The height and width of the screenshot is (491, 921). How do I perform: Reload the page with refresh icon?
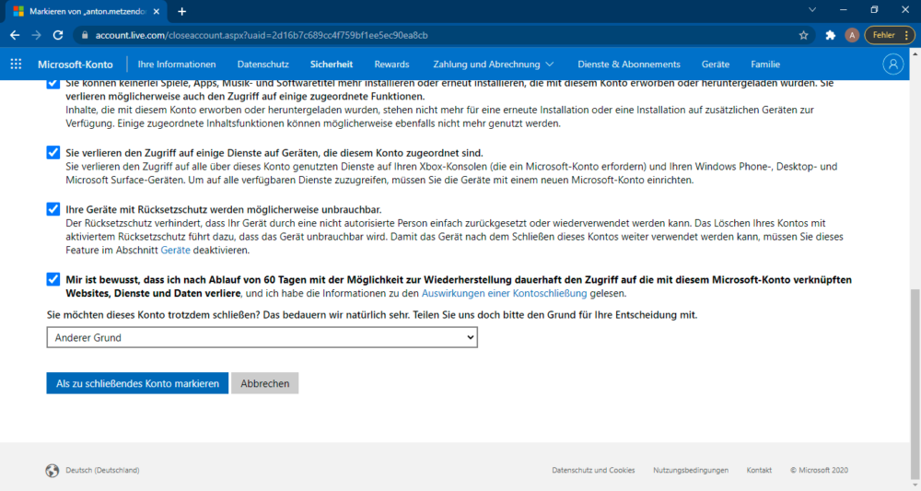(57, 35)
